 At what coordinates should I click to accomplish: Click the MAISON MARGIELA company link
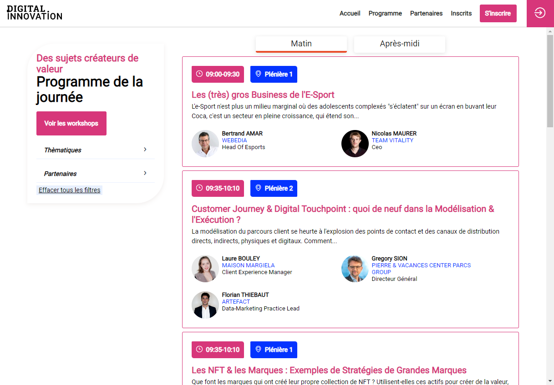coord(249,265)
